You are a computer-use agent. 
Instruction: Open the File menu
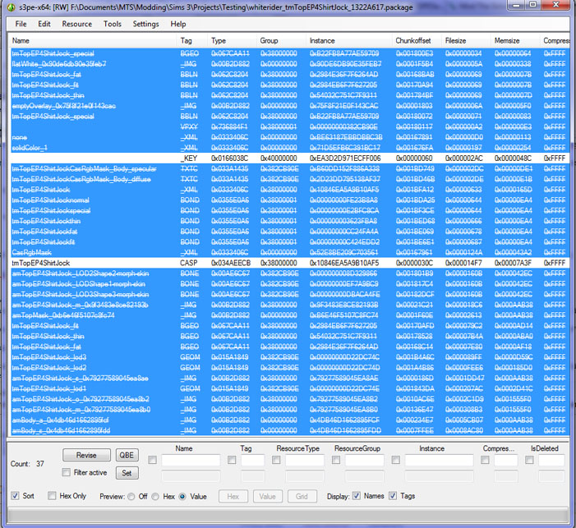(x=21, y=24)
